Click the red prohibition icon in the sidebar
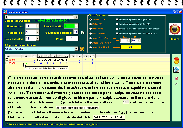Image resolution: width=183 pixels, height=128 pixels. pos(176,78)
